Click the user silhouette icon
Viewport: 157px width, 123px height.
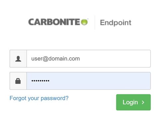pos(18,59)
